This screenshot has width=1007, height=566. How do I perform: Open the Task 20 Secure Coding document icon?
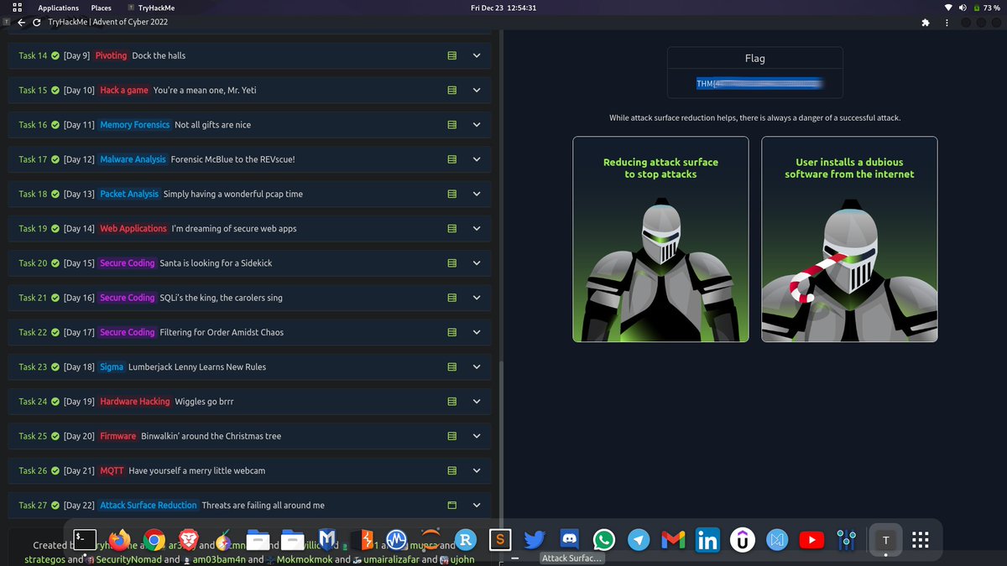tap(451, 263)
